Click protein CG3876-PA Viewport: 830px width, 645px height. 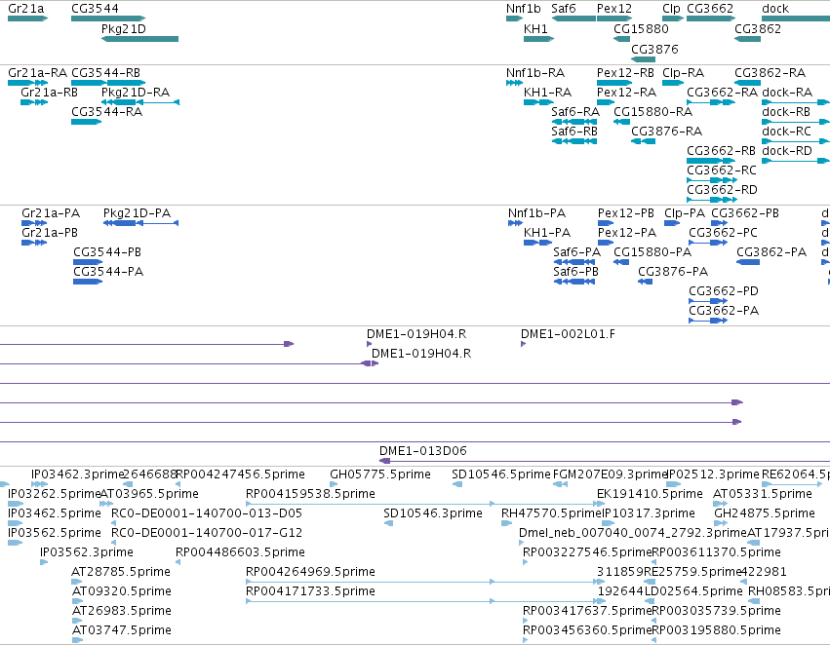646,282
